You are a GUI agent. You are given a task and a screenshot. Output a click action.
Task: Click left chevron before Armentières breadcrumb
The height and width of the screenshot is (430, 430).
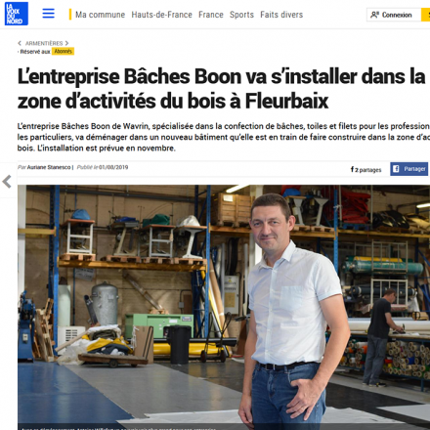20,43
